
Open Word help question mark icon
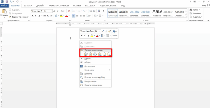tap(190, 2)
